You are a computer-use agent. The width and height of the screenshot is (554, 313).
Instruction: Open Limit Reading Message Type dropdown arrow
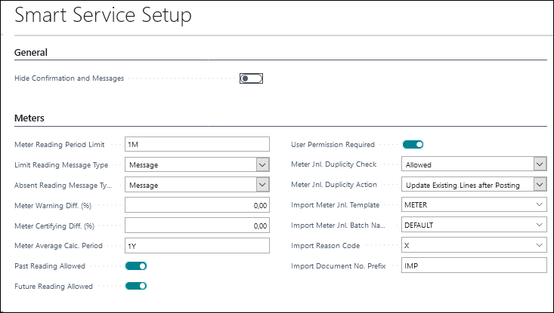coord(262,164)
